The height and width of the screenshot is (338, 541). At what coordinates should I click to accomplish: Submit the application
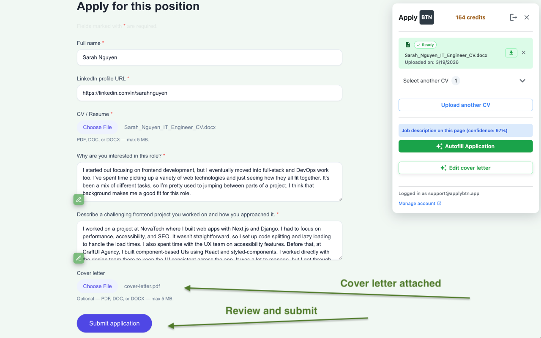114,323
